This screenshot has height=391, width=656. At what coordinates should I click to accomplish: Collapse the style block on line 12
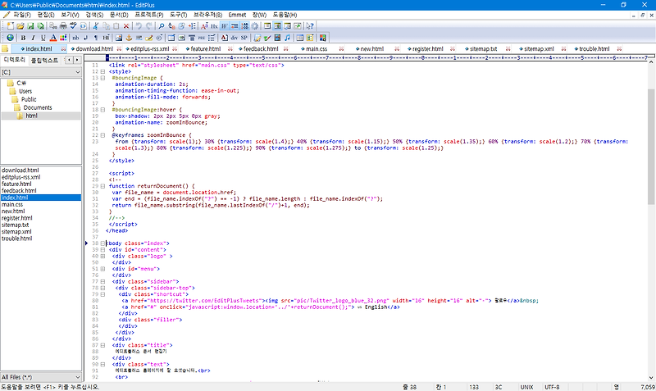coord(102,71)
